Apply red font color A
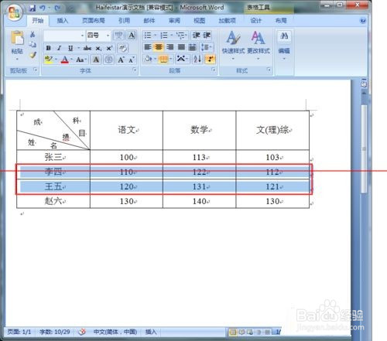The height and width of the screenshot is (341, 387). tap(64, 60)
